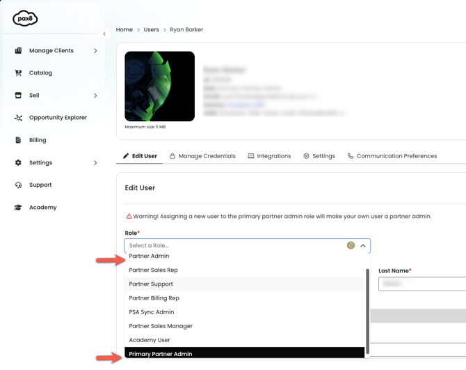Choose Partner Sales Manager from role list

tap(161, 326)
